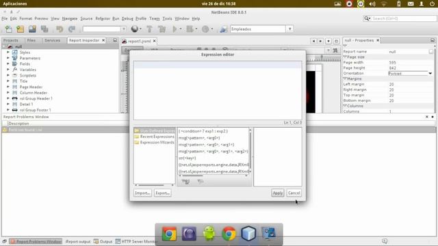Select the str(<key>) expression entry

[187, 158]
